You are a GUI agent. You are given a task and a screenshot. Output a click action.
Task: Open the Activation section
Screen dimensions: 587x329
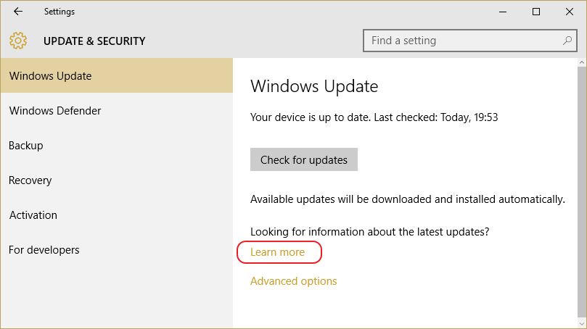(x=116, y=215)
